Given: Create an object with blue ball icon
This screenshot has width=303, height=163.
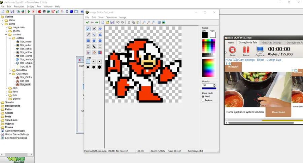Looking at the screenshot, I should point(71,11).
